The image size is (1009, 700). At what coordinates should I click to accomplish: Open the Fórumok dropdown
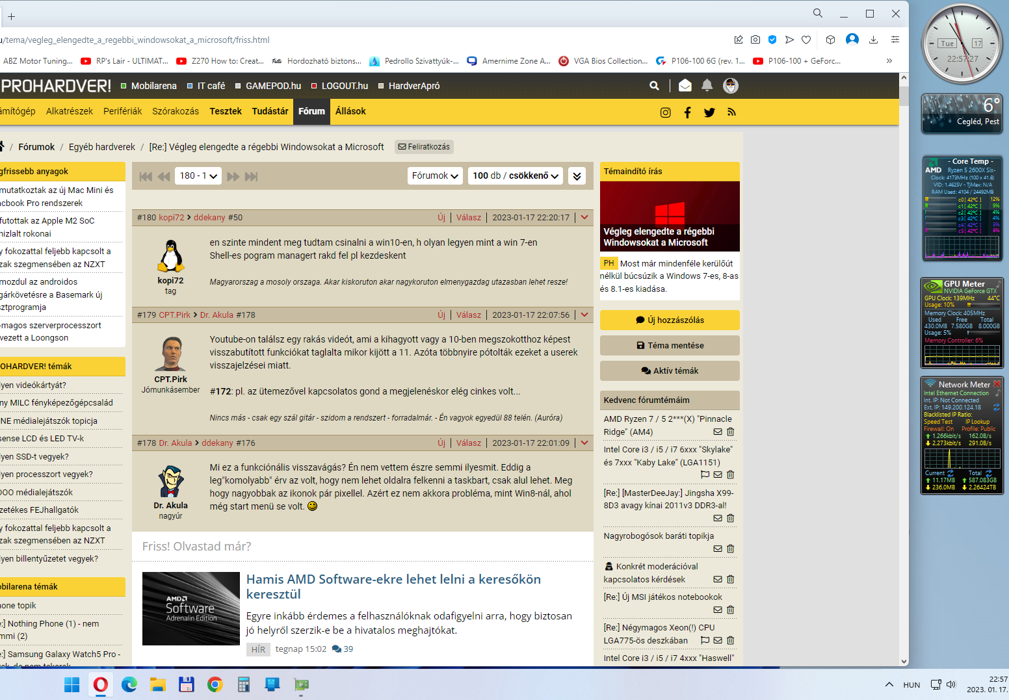pos(435,176)
